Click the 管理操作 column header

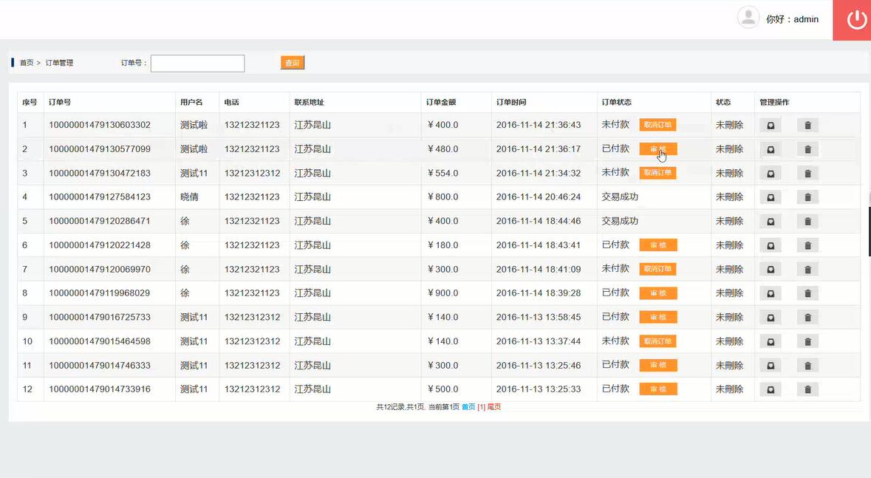774,102
